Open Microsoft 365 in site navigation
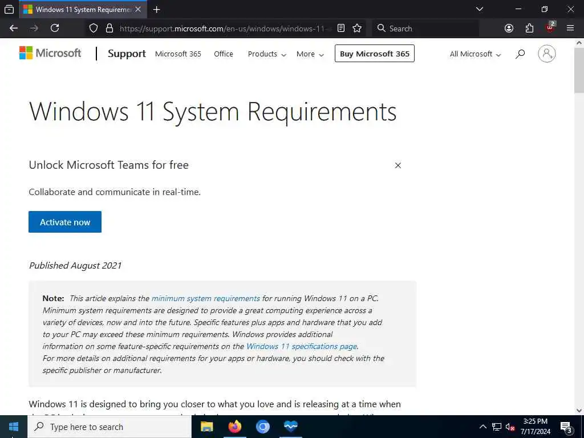 tap(178, 54)
